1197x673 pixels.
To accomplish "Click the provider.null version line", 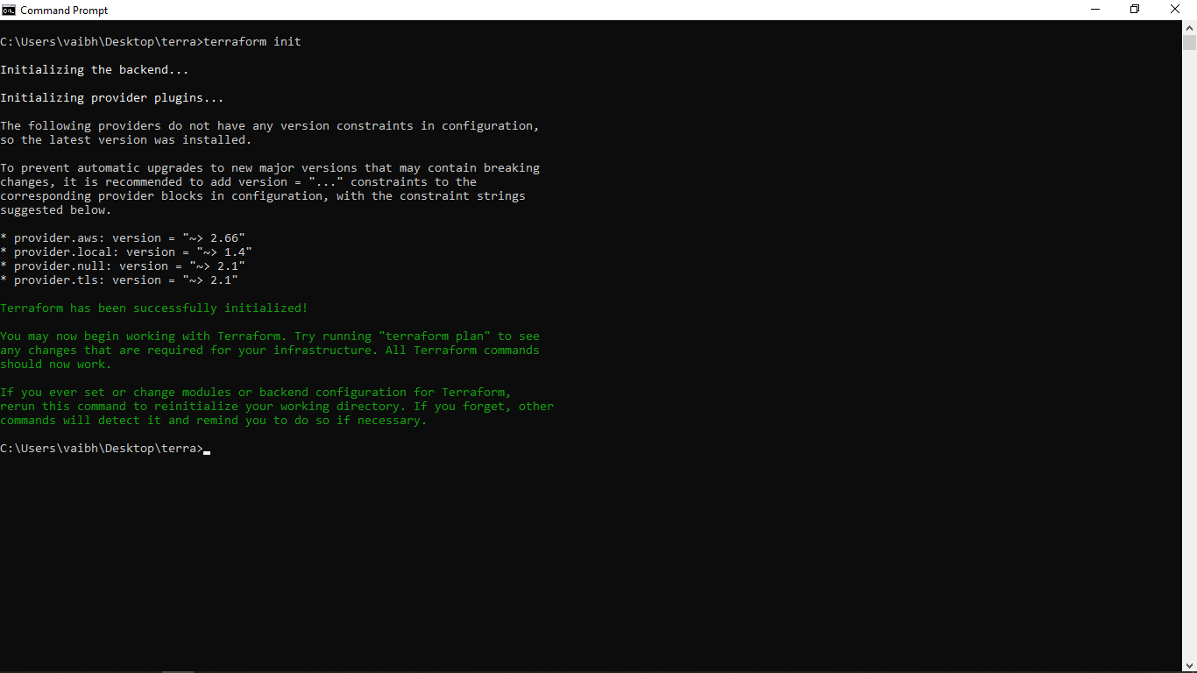I will click(x=121, y=266).
